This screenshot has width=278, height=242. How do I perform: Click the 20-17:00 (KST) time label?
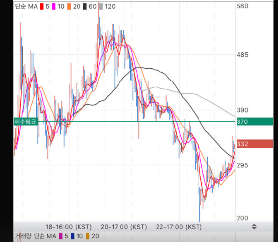point(124,227)
